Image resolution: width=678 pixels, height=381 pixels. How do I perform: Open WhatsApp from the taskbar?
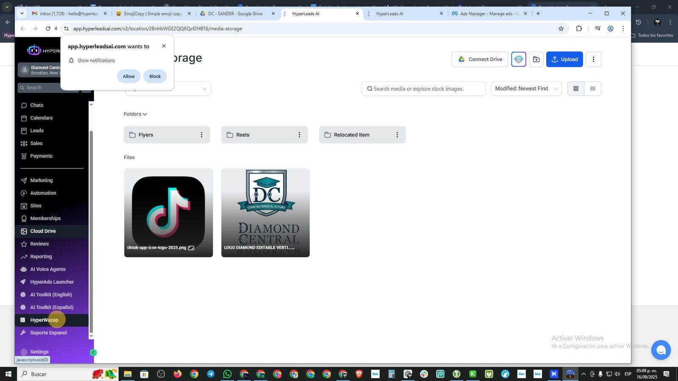point(227,374)
